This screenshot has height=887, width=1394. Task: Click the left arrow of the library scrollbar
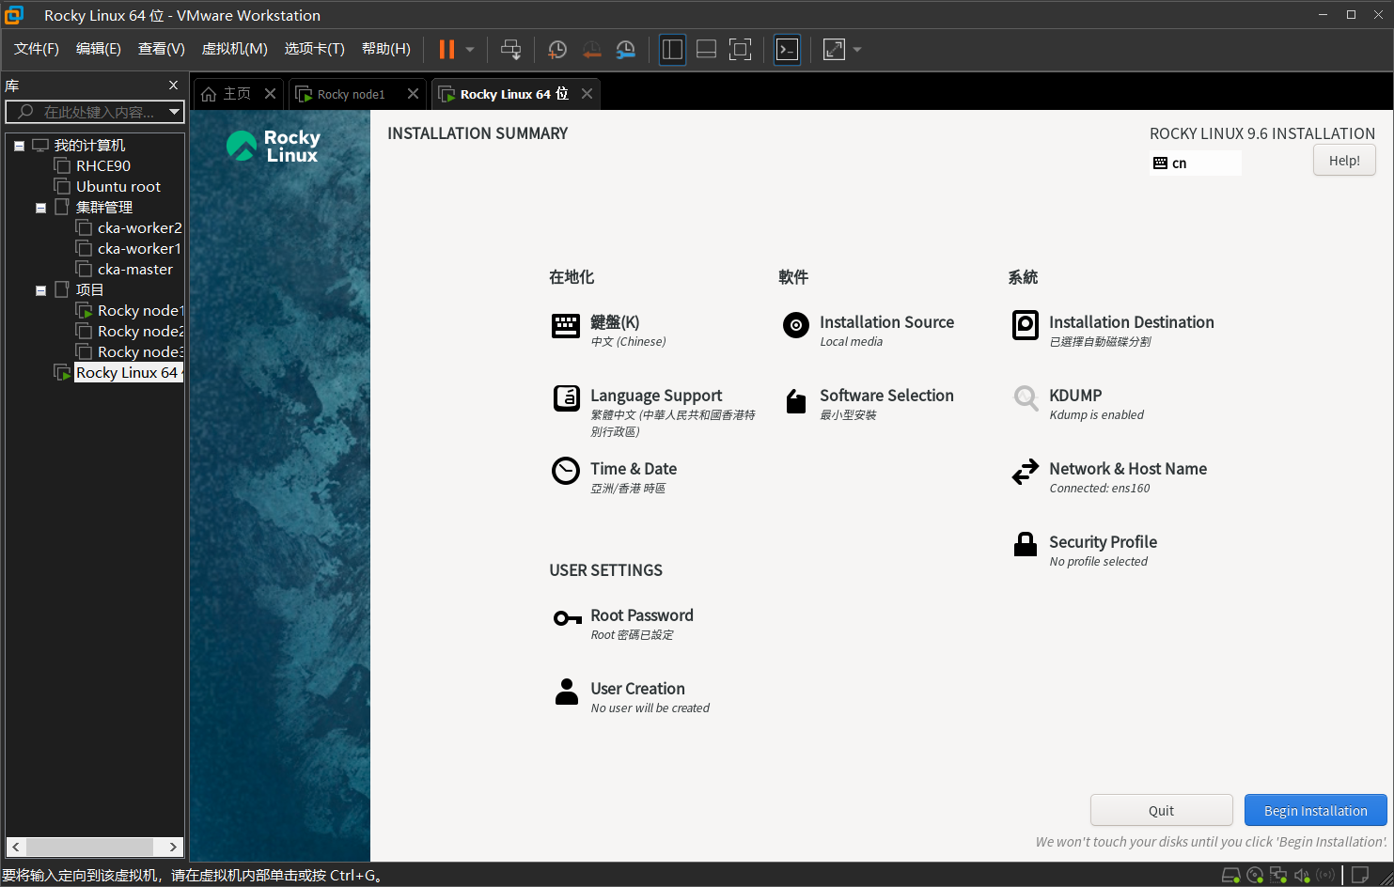pyautogui.click(x=16, y=847)
